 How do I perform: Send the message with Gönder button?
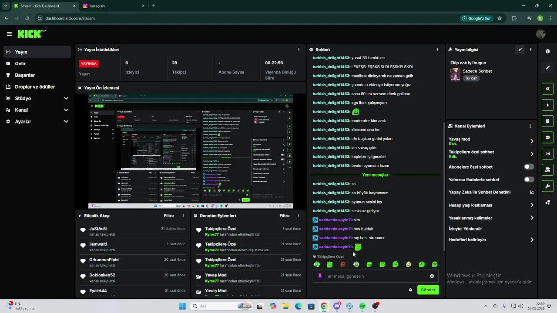pyautogui.click(x=428, y=290)
